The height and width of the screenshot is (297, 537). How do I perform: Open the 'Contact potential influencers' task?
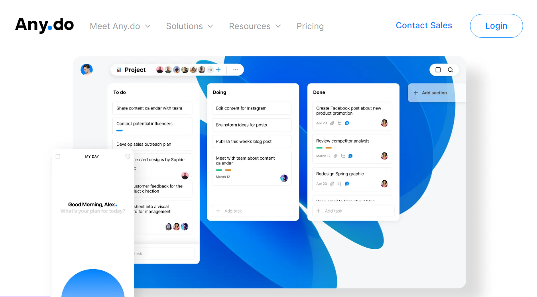152,126
